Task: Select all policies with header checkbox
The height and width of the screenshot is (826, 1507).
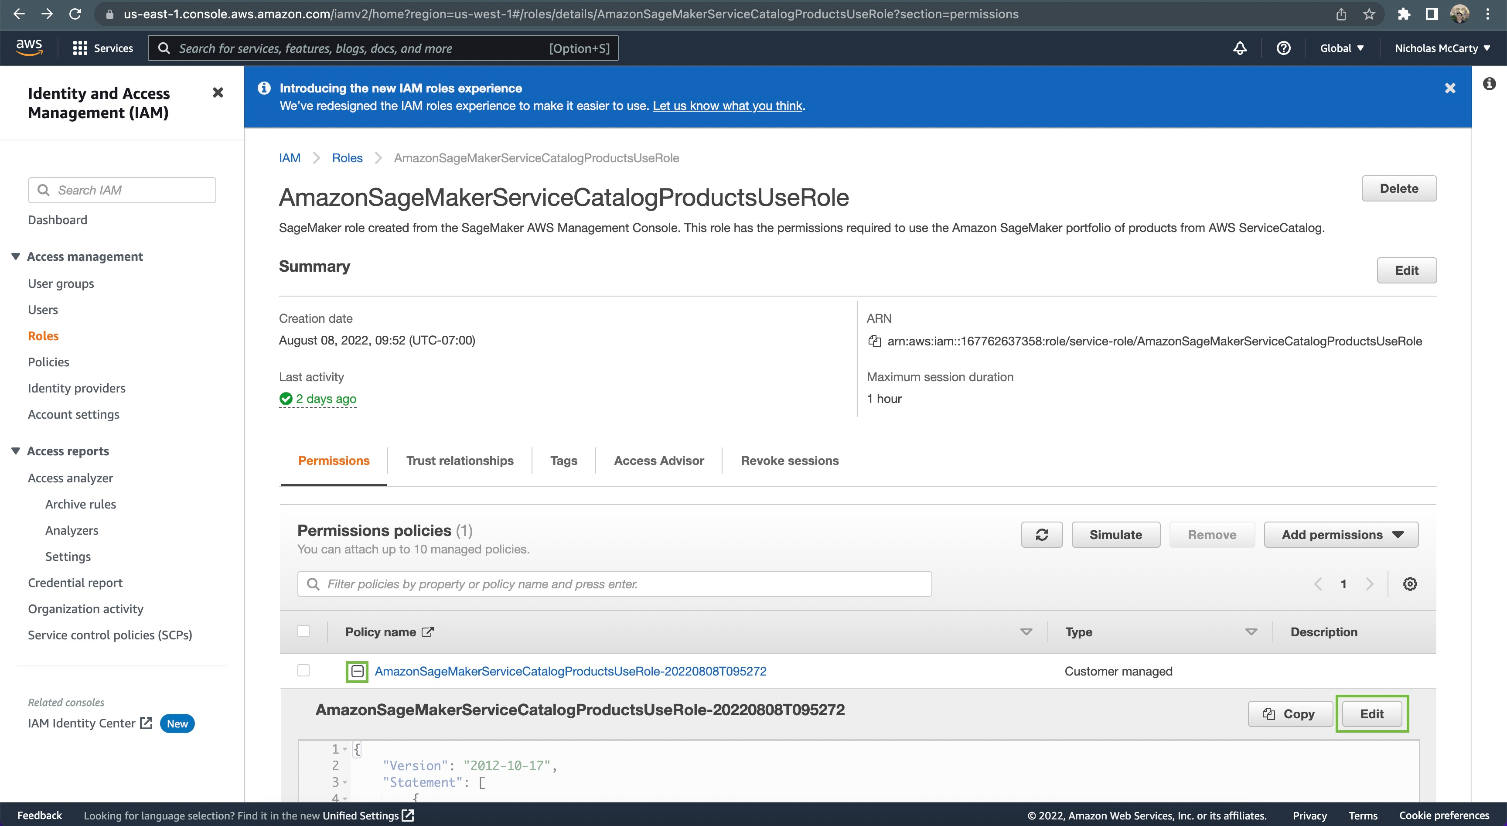Action: click(303, 631)
